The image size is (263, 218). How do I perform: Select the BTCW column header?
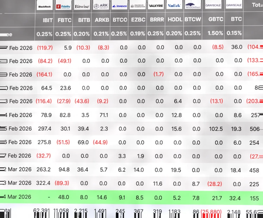(x=193, y=19)
